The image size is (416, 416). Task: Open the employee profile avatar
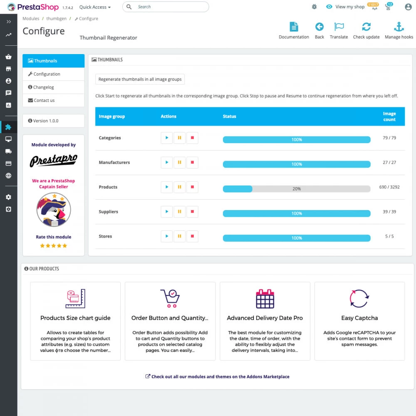point(409,7)
